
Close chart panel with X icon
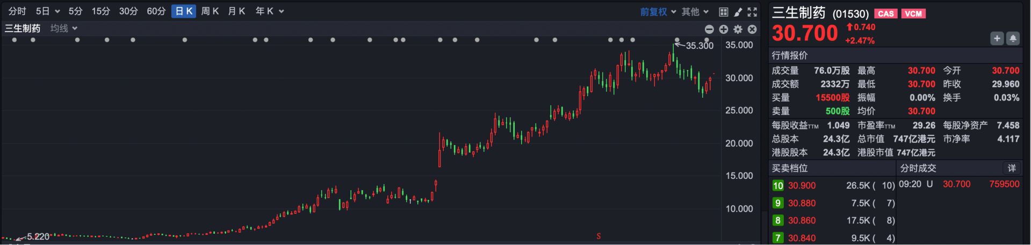[752, 30]
